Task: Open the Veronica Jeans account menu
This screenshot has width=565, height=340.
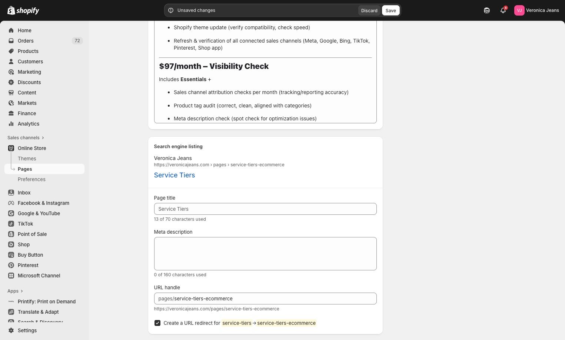Action: coord(536,10)
